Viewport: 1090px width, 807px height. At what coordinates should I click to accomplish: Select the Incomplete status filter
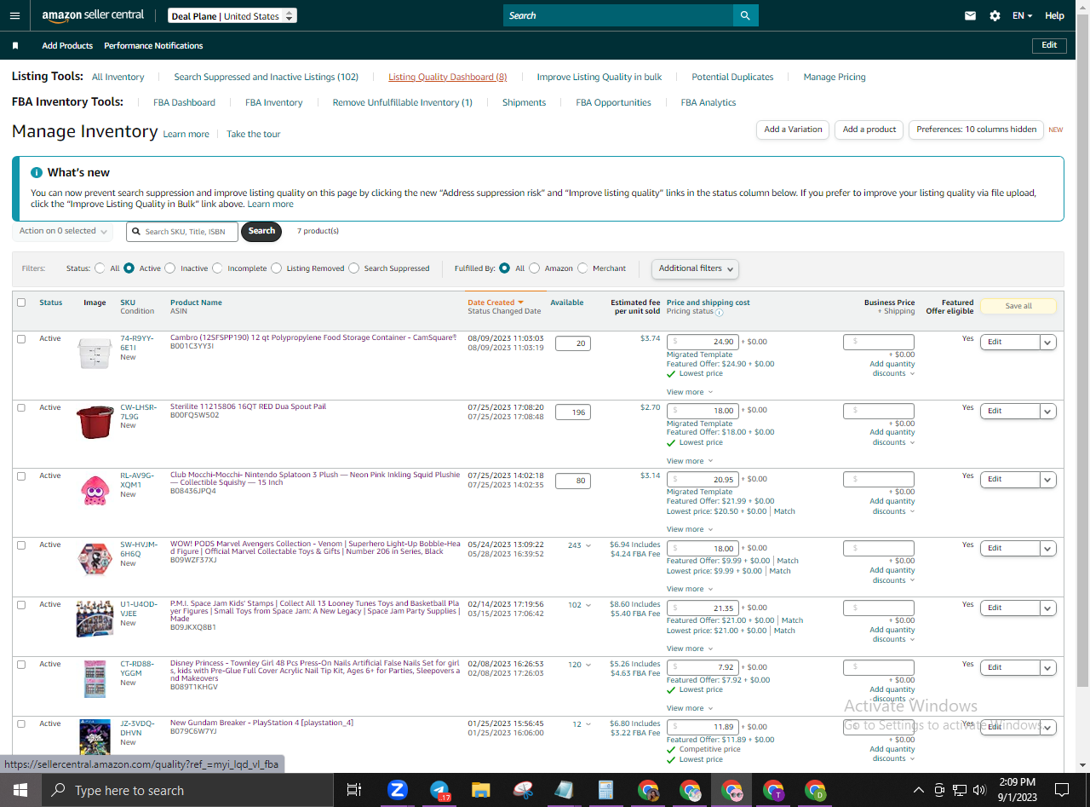coord(217,268)
